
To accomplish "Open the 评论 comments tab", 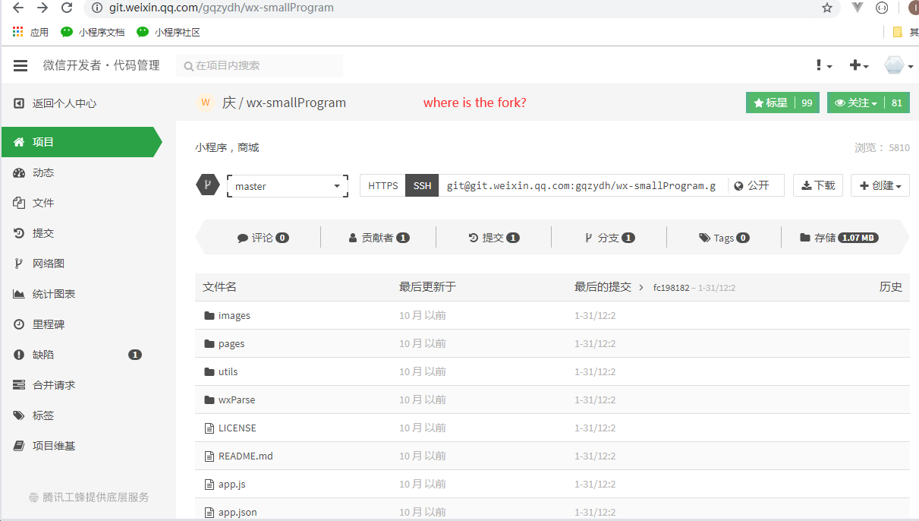I will (263, 238).
